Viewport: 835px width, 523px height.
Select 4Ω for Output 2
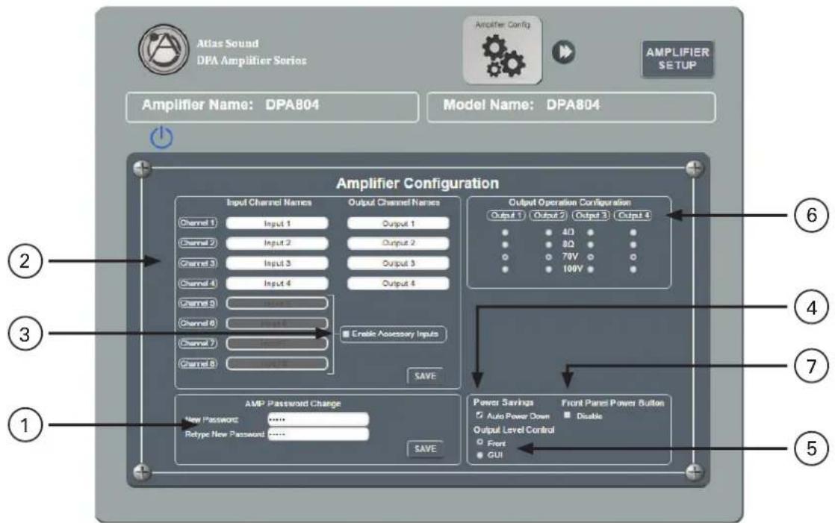548,233
